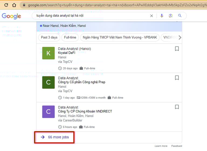The height and width of the screenshot is (151, 207).
Task: Click Hanoi, Hoàn Kiếm, Hanoi under VNDIRECT
Action: pyautogui.click(x=76, y=116)
